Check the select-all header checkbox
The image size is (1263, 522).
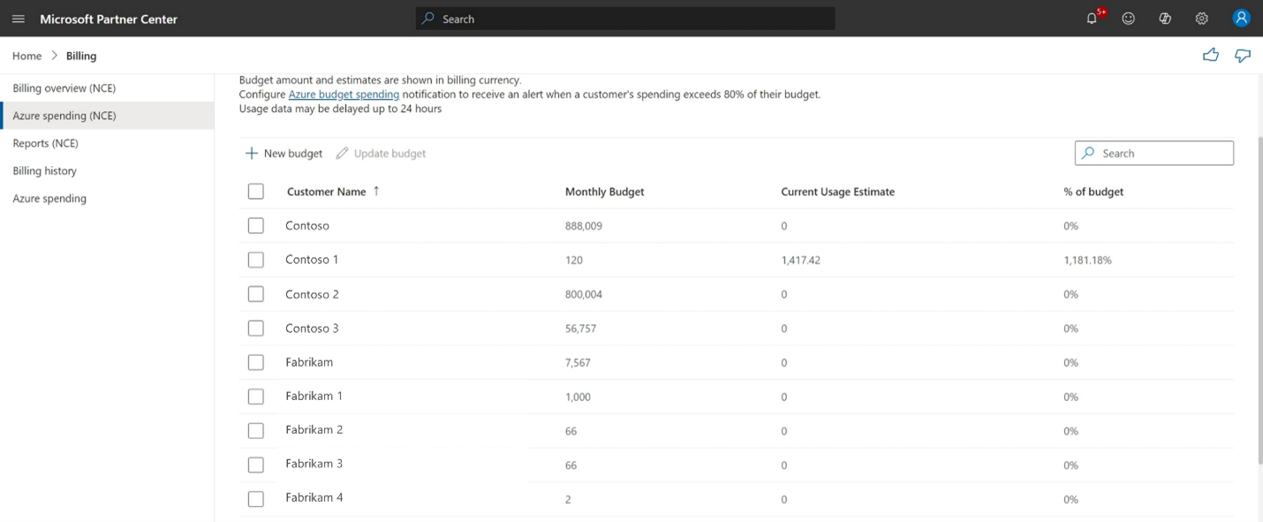click(256, 192)
